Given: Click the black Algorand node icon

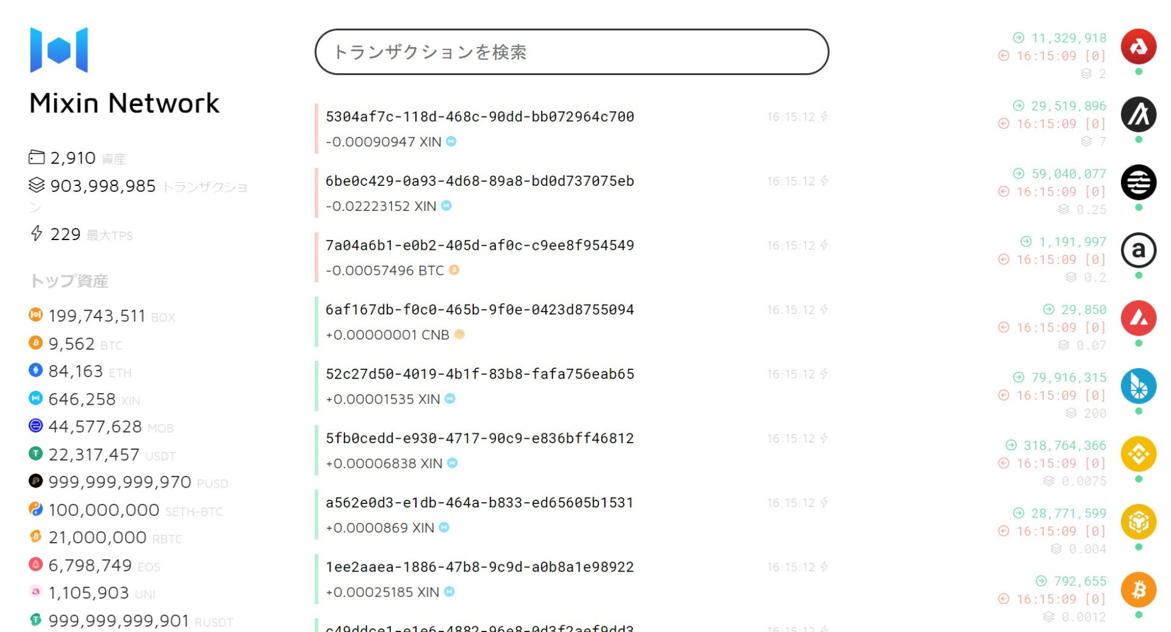Looking at the screenshot, I should click(1138, 115).
